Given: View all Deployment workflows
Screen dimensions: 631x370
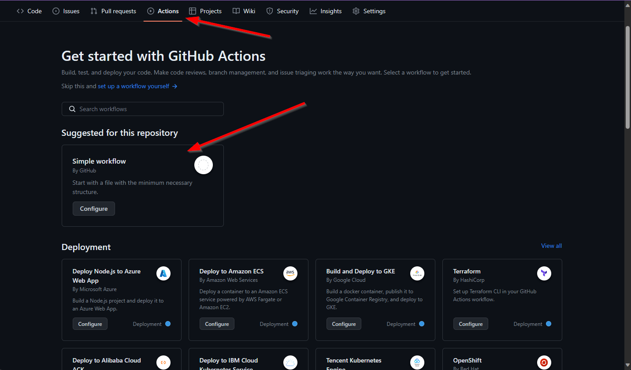Looking at the screenshot, I should [x=551, y=246].
